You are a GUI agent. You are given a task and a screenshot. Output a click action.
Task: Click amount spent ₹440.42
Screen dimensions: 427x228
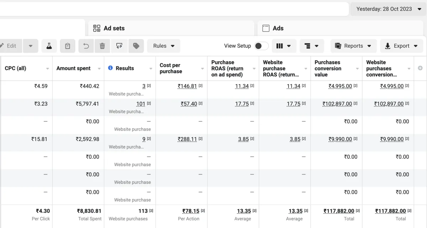(89, 86)
